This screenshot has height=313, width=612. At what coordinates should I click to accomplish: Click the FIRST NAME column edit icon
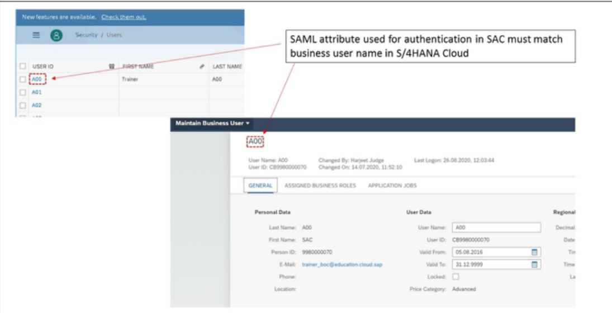(201, 67)
